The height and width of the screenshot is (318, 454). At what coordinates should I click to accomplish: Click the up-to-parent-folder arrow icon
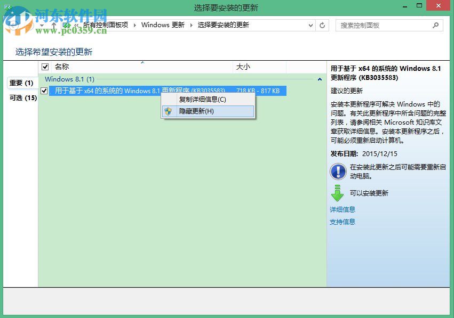(54, 25)
